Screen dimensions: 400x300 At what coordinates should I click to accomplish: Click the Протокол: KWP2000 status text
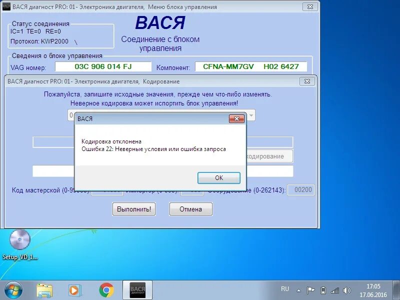click(x=39, y=41)
